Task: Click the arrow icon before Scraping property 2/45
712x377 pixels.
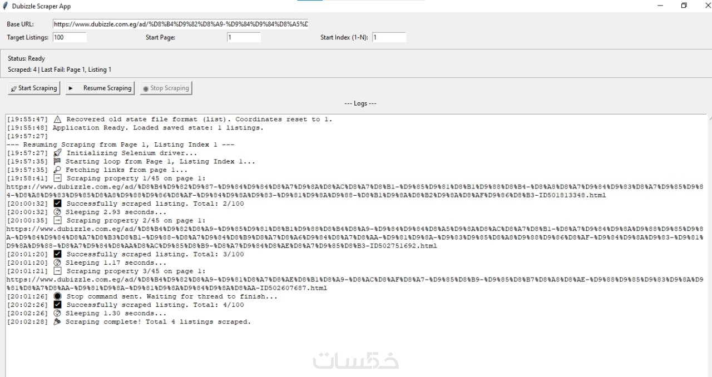Action: (x=58, y=220)
